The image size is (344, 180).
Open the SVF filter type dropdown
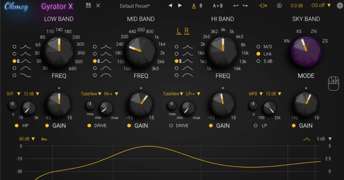coord(13,94)
